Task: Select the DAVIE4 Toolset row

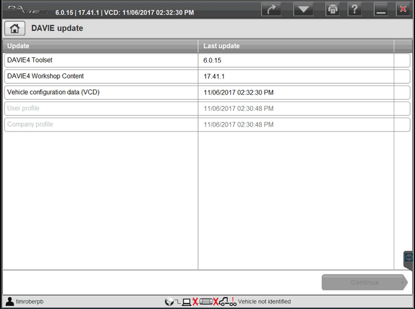Action: pos(101,60)
